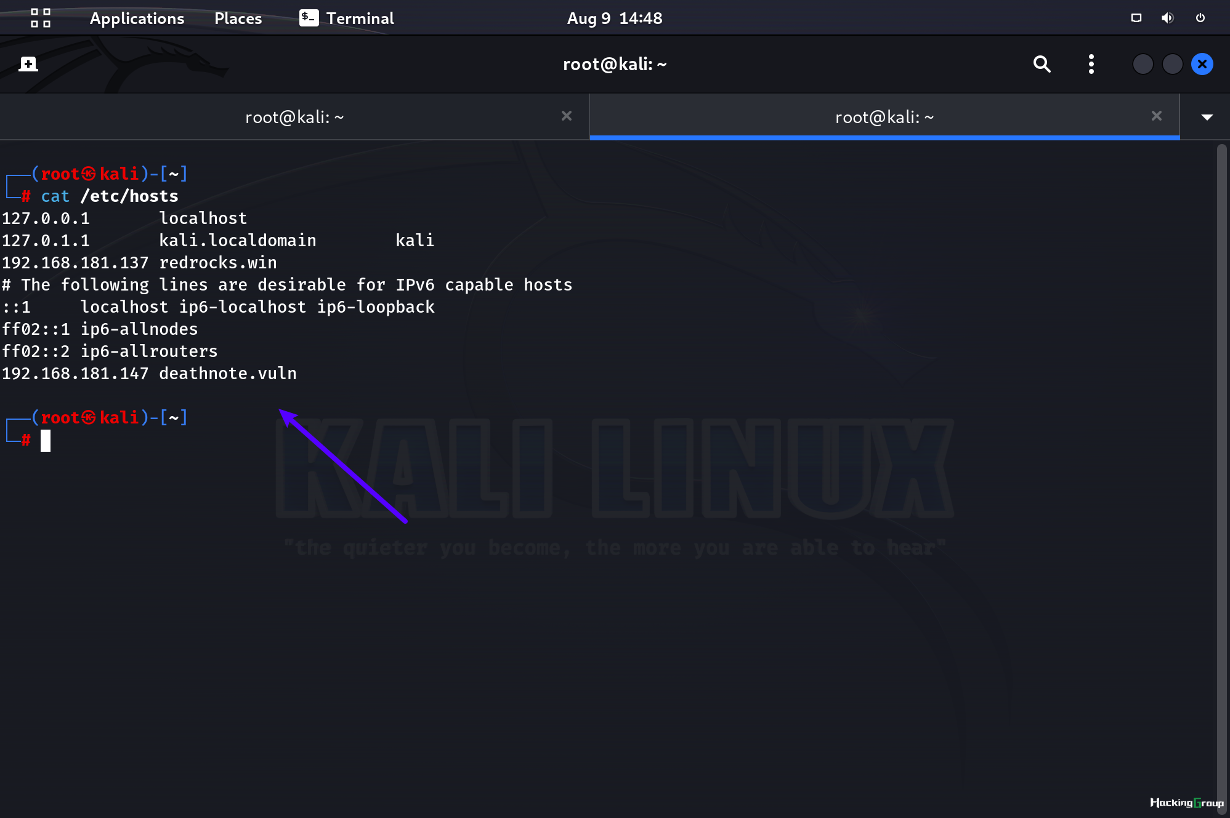
Task: Select the second root@kali tab
Action: coord(884,117)
